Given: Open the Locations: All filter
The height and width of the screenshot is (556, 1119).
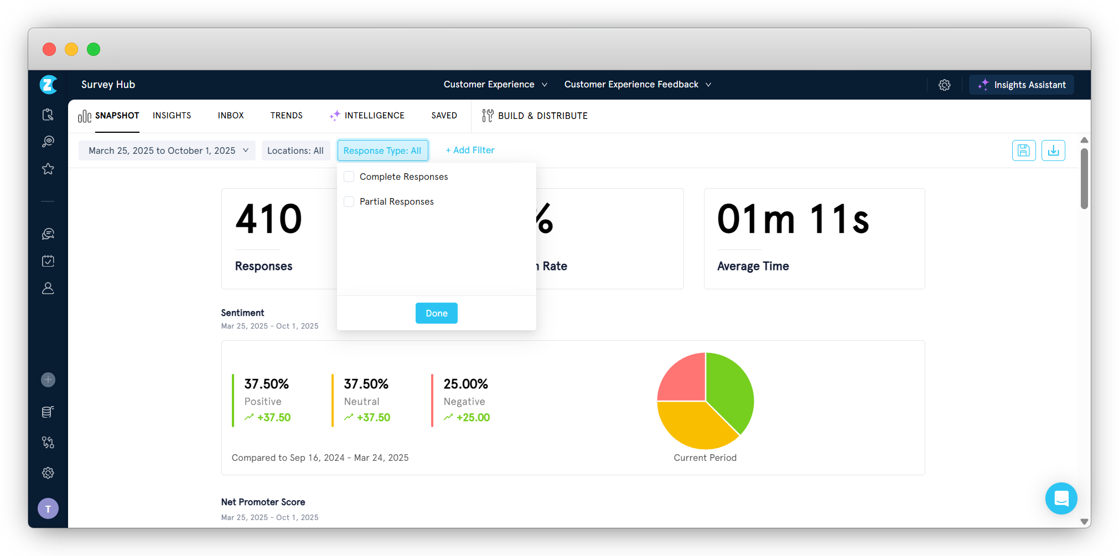Looking at the screenshot, I should (x=296, y=150).
